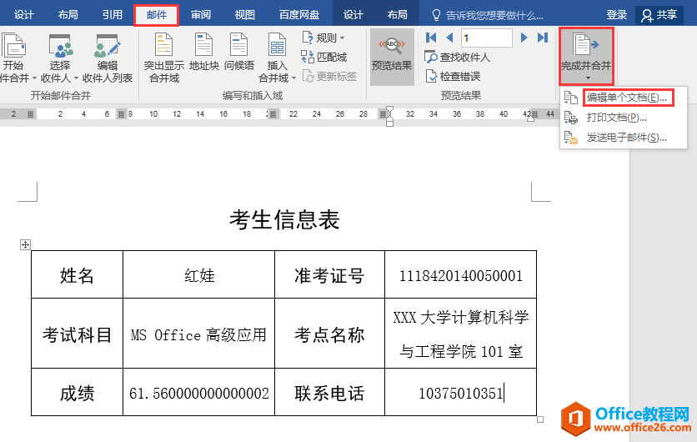Click the 考点名称 cell
Screen dimensions: 697x442
pos(329,334)
